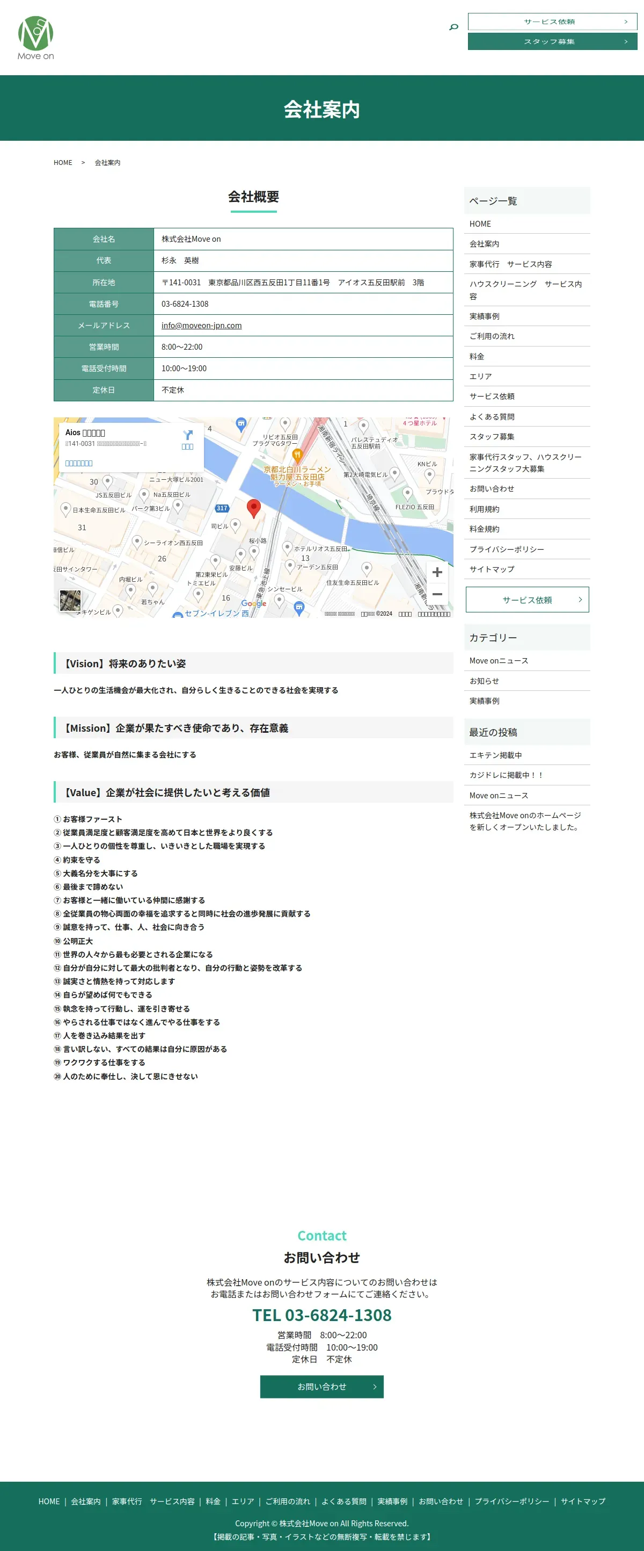
Task: Click footer 会社案内 link
Action: point(86,1501)
